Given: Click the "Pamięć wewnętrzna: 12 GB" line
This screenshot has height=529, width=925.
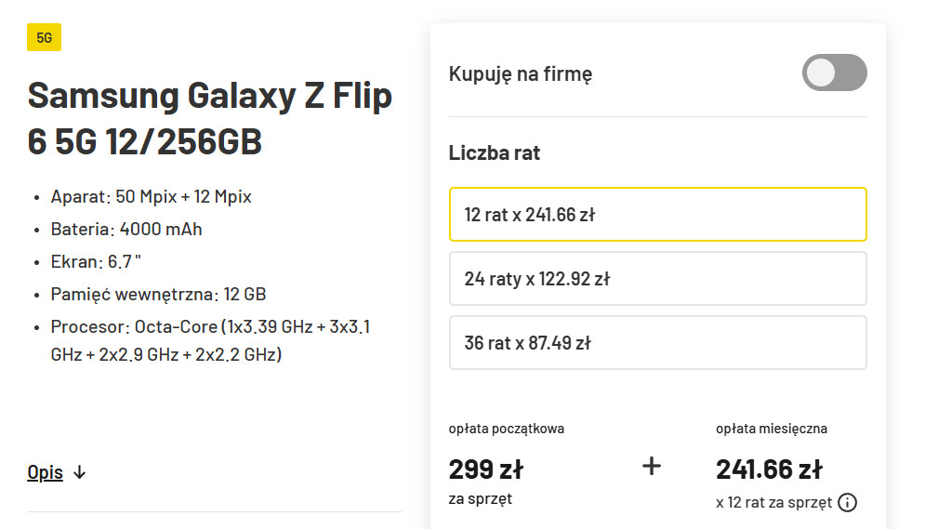Looking at the screenshot, I should [158, 295].
